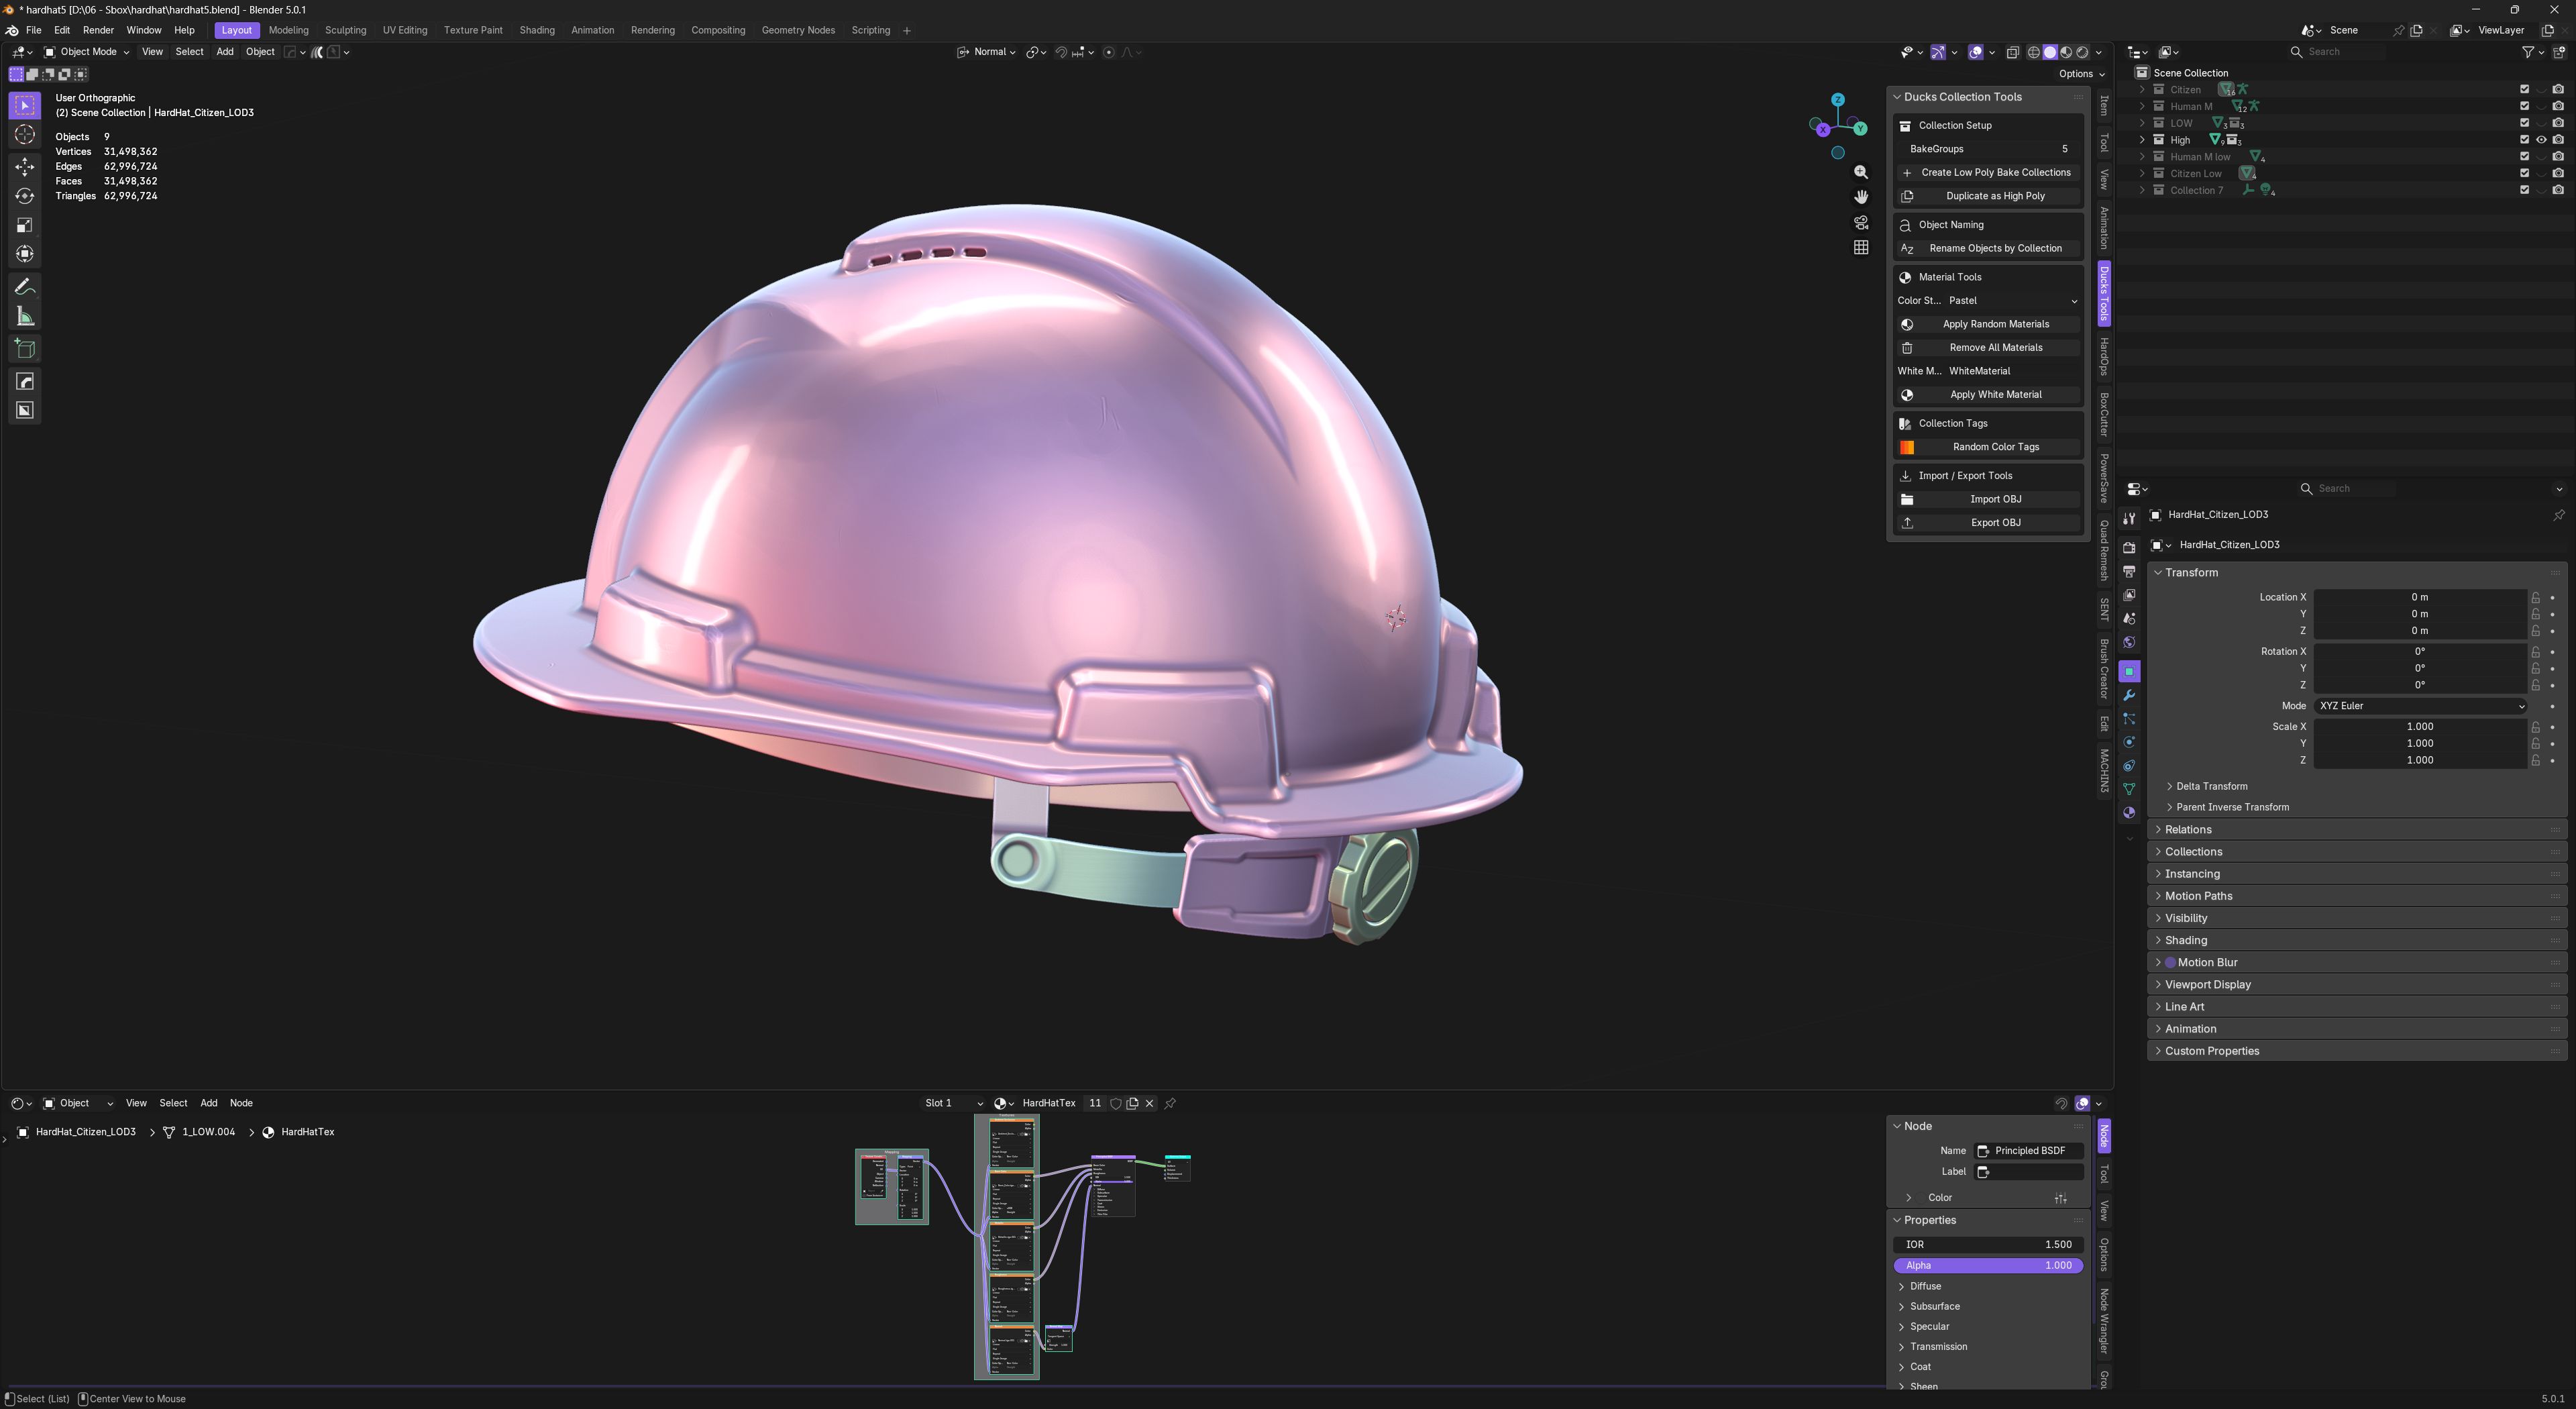
Task: Disable render camera for LOW collection
Action: tap(2558, 123)
